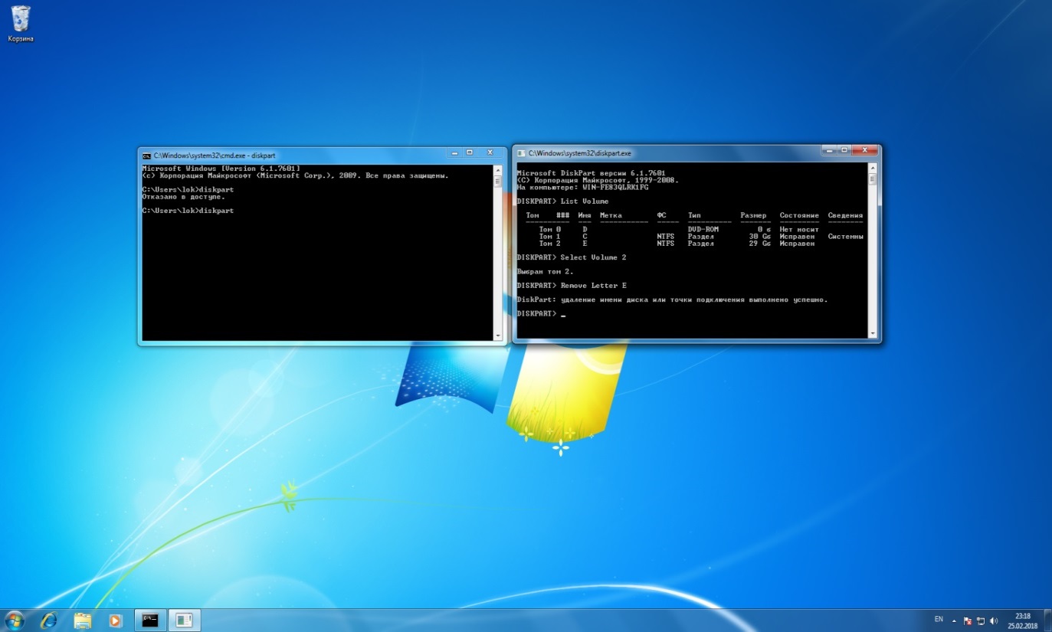Click the 'DISKPART> Remove Letter E' line
The height and width of the screenshot is (632, 1052).
[572, 286]
